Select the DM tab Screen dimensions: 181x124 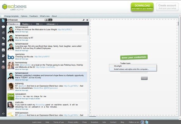pos(38,24)
